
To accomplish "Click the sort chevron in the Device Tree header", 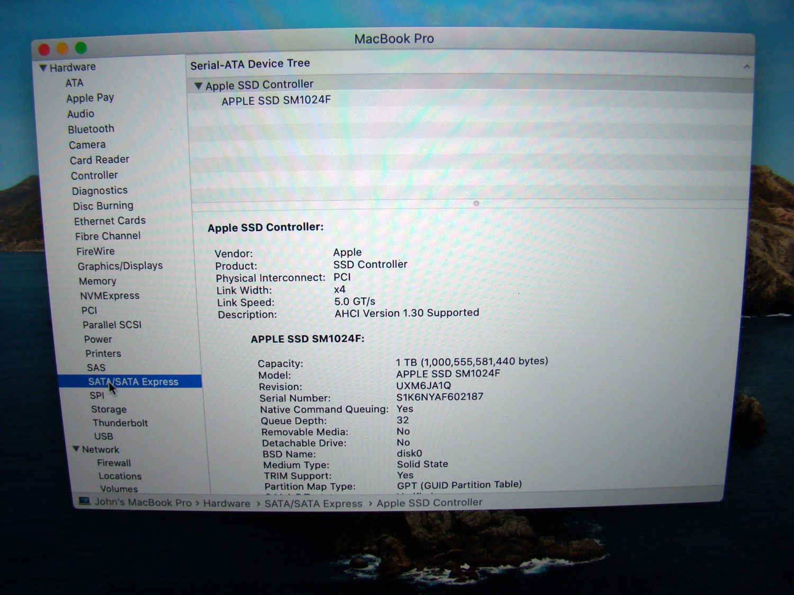I will [x=746, y=67].
